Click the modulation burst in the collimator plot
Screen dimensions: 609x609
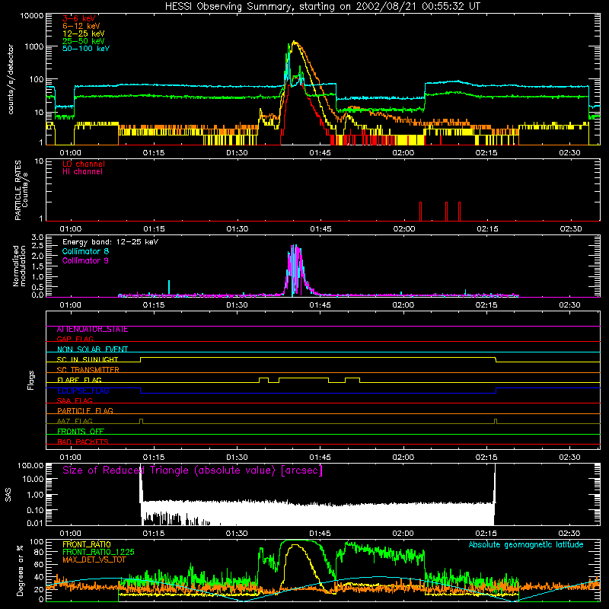pyautogui.click(x=296, y=270)
